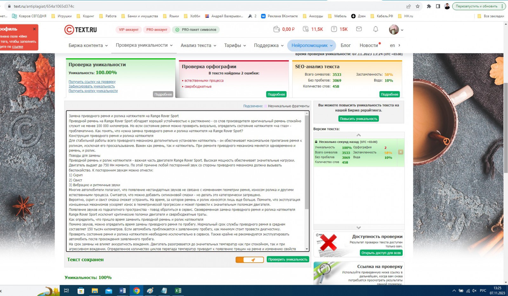
Task: Click the Проверить уникальность button
Action: click(288, 259)
